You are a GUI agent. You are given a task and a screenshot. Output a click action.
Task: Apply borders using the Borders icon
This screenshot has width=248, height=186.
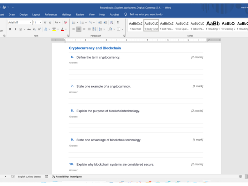point(119,29)
